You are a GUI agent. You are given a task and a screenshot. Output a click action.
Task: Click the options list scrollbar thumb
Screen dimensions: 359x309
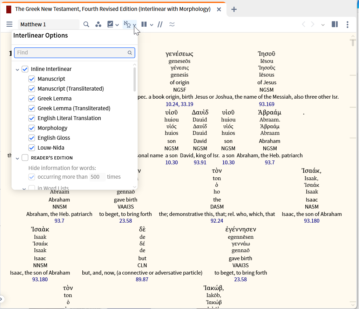click(134, 79)
